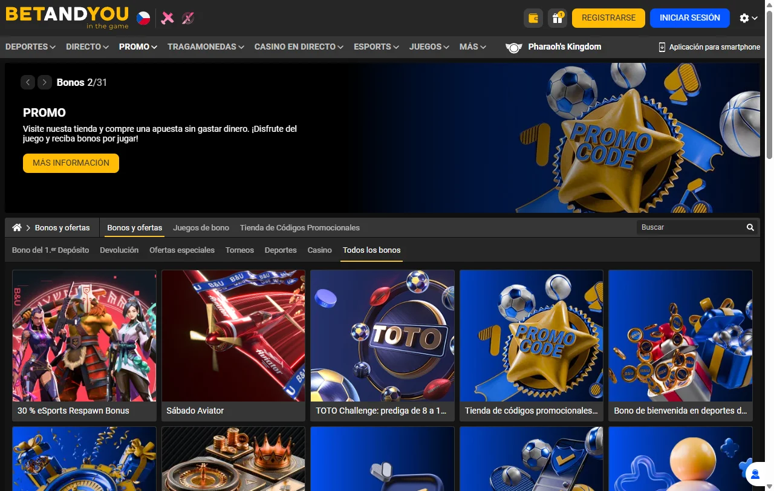Open Tienda de Códigos Promocionales tab

tap(300, 228)
